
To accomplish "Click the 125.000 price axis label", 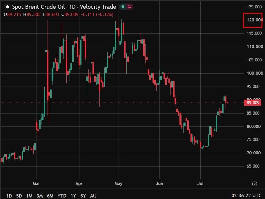I will coord(254,7).
